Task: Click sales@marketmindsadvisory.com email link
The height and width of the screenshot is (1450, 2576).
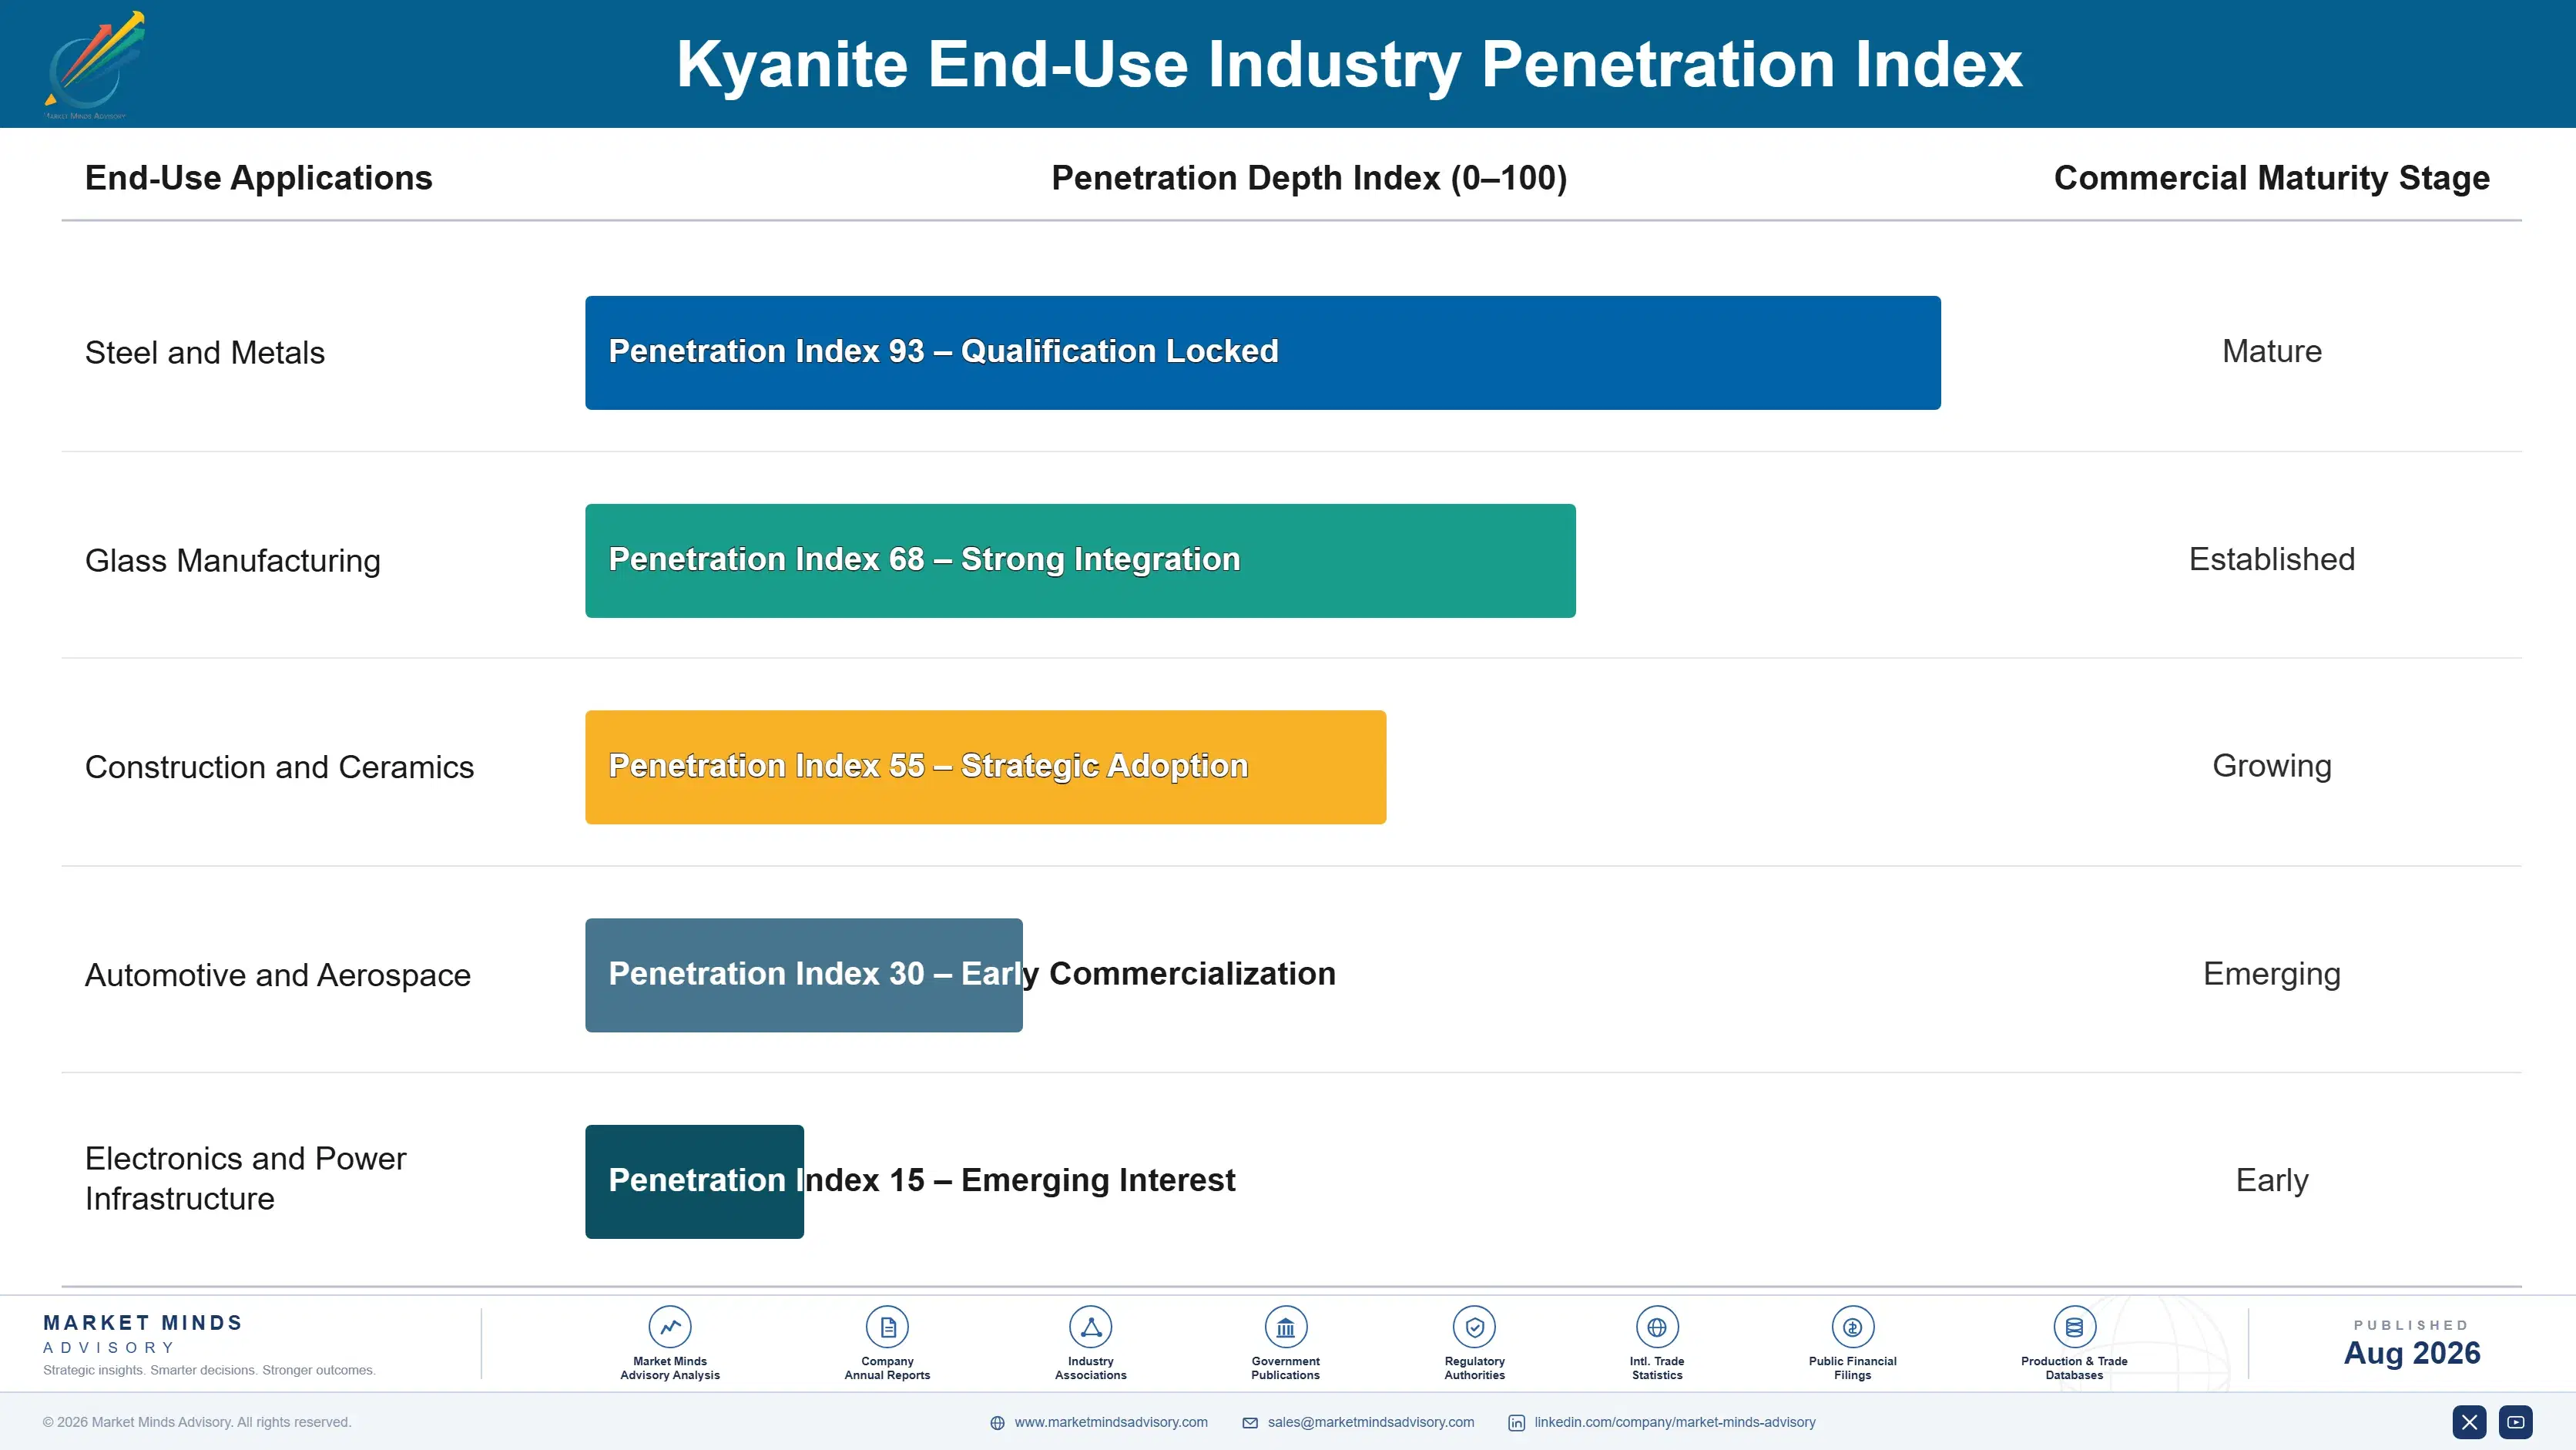Action: pyautogui.click(x=1371, y=1422)
